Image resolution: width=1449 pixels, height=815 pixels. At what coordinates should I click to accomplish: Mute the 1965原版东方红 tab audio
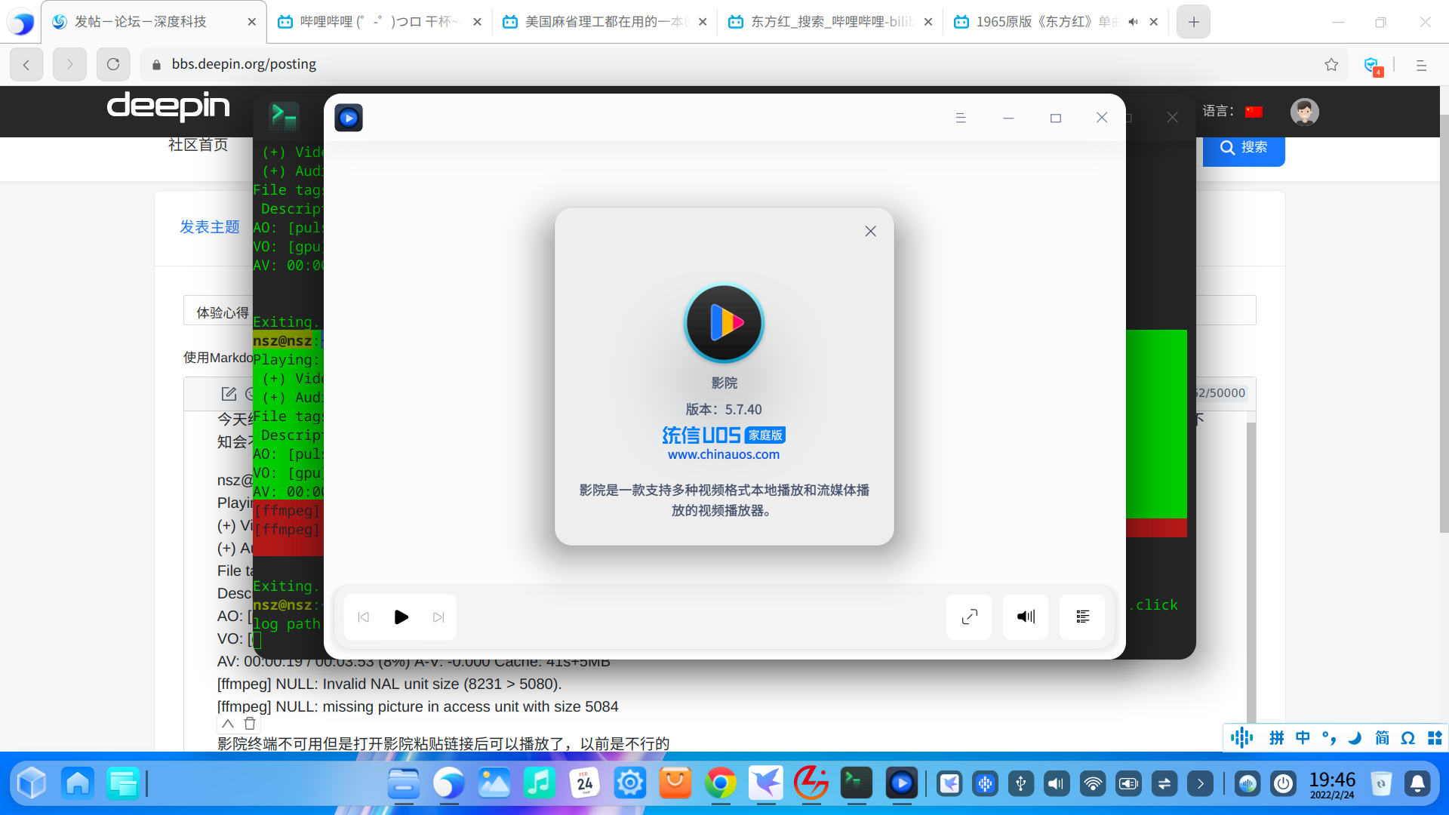(x=1133, y=22)
